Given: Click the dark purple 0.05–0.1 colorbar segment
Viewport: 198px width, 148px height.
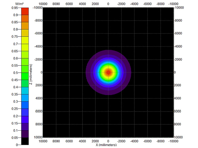Looking at the screenshot, I should [25, 134].
